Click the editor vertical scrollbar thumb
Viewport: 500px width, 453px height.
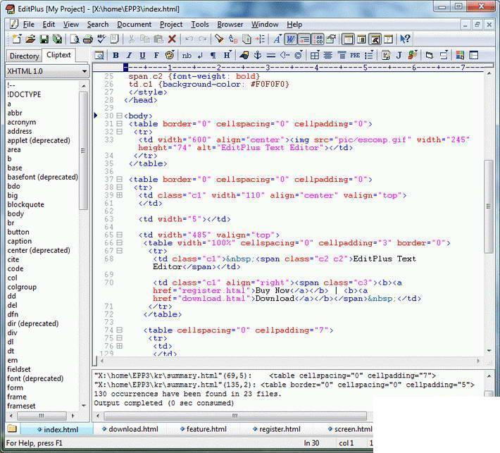click(x=489, y=206)
